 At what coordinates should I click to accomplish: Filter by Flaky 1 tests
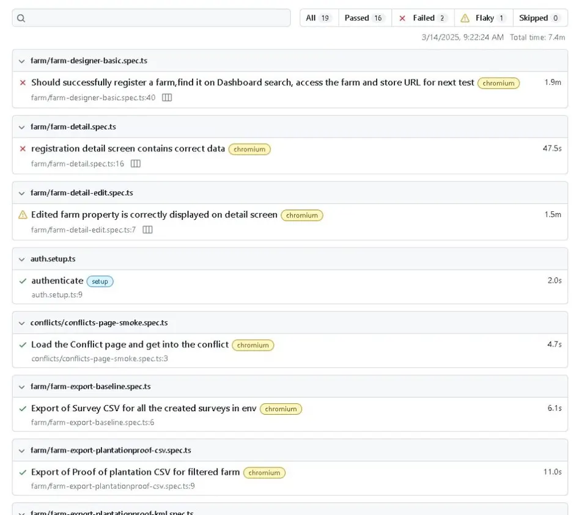tap(484, 18)
